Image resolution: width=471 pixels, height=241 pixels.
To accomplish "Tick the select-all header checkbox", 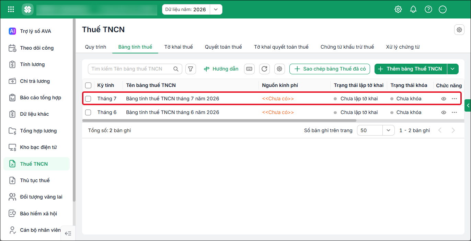I will coord(88,85).
